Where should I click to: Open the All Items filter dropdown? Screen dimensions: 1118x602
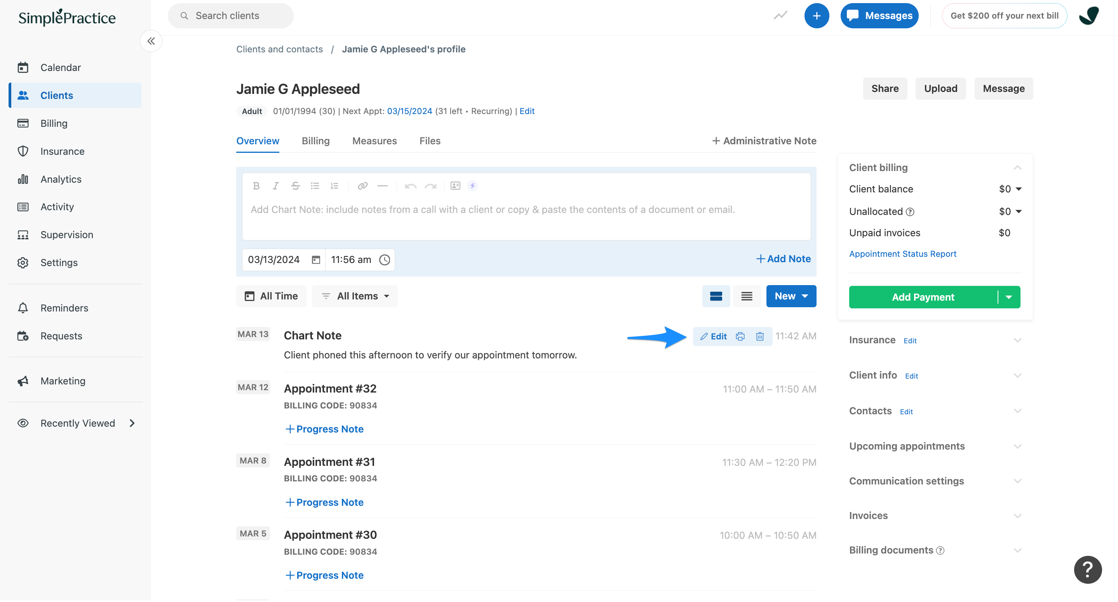pos(355,296)
